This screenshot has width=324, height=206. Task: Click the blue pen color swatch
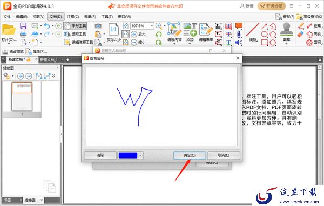point(127,155)
